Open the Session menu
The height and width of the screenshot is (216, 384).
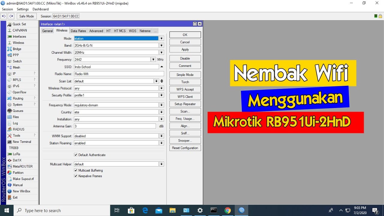(7, 9)
